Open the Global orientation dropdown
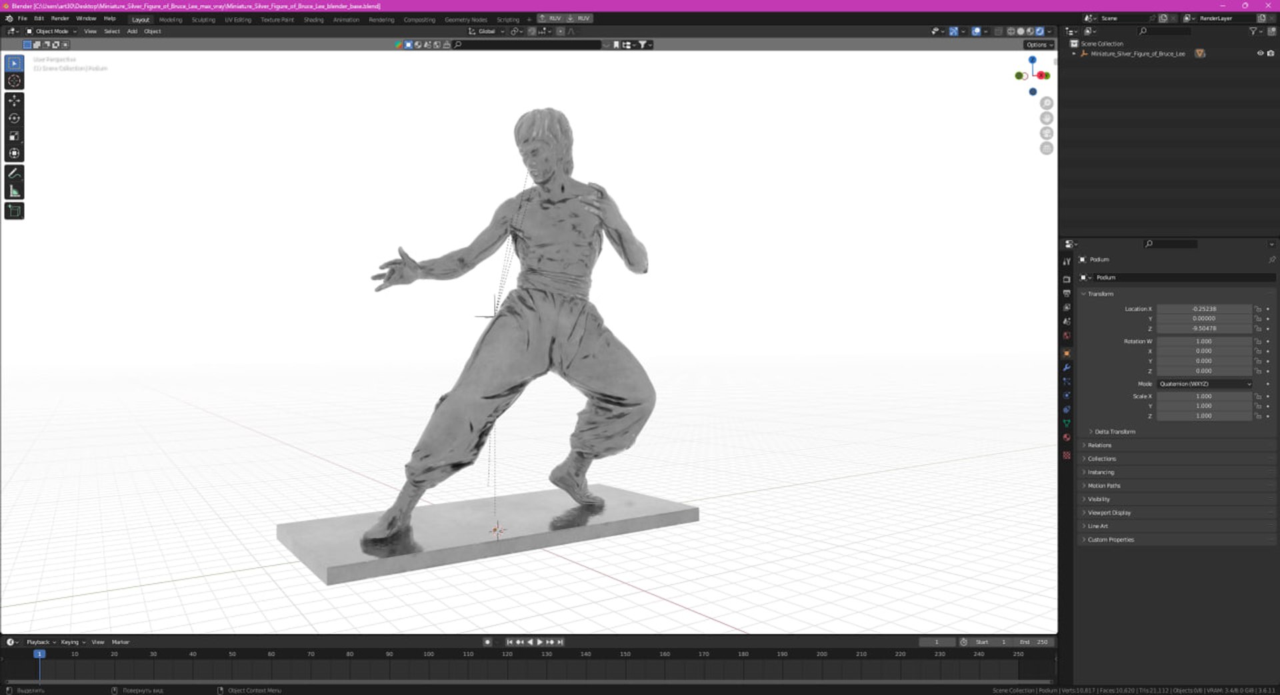This screenshot has width=1280, height=695. tap(487, 31)
